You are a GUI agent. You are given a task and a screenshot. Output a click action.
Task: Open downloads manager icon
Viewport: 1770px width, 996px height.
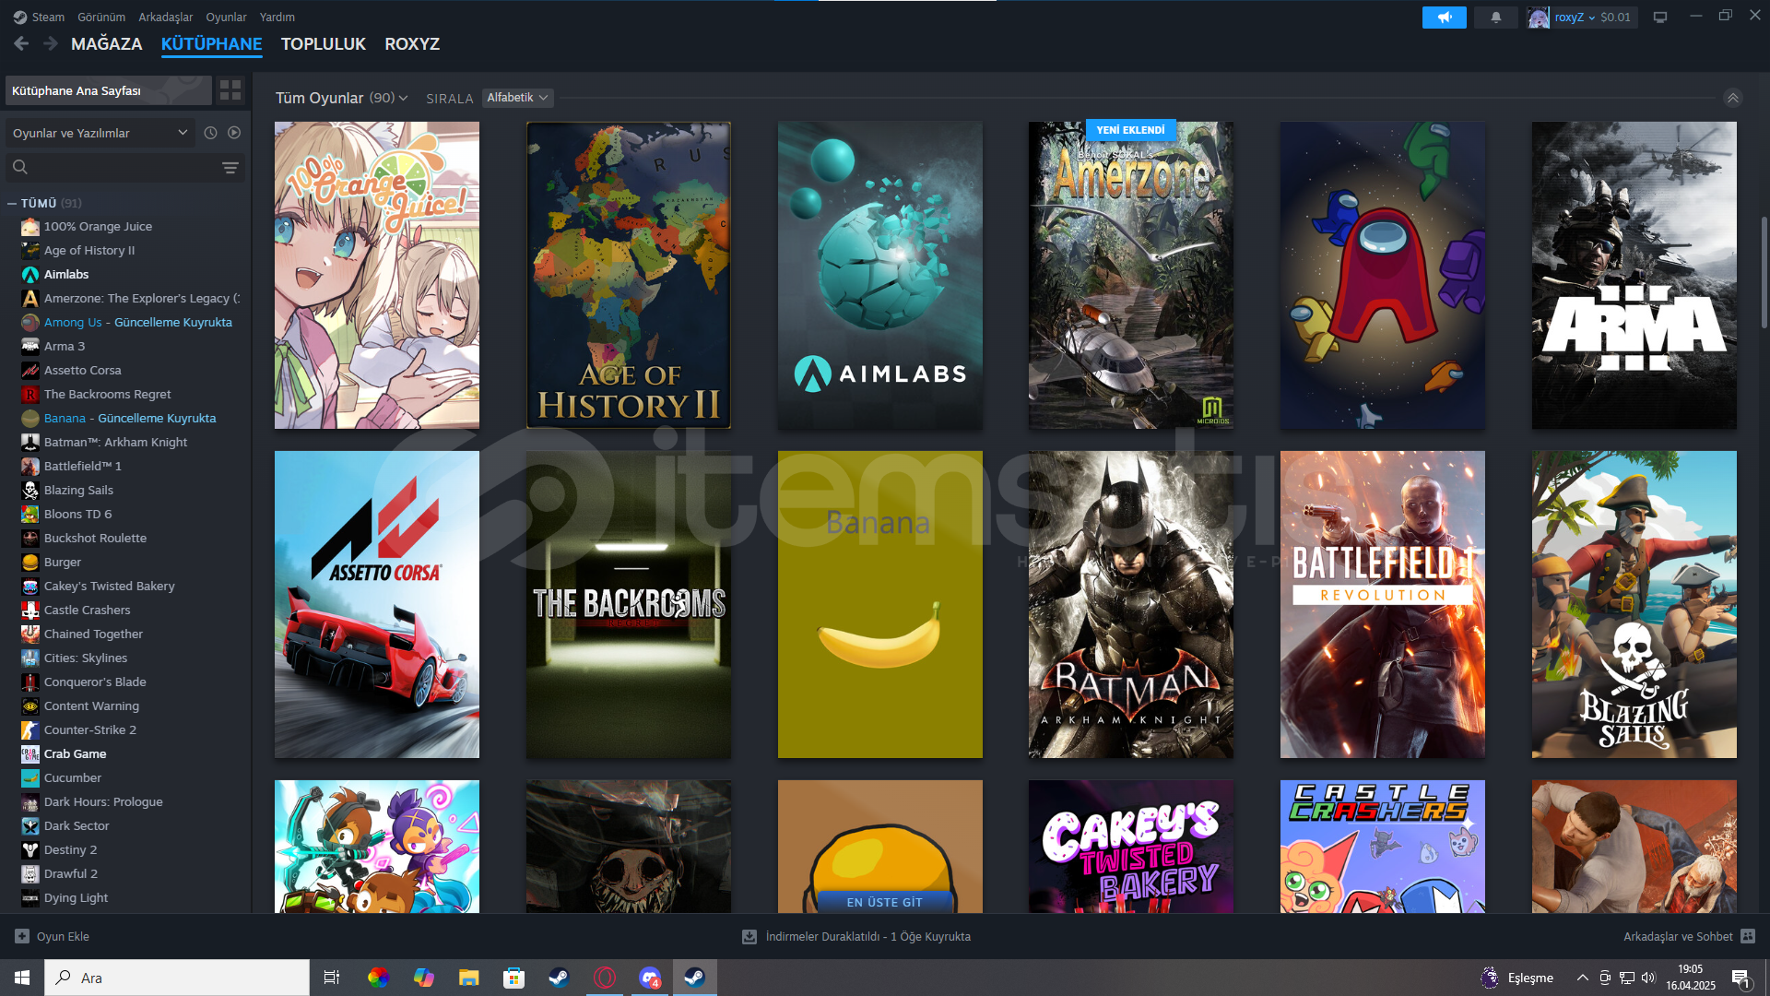pos(749,936)
